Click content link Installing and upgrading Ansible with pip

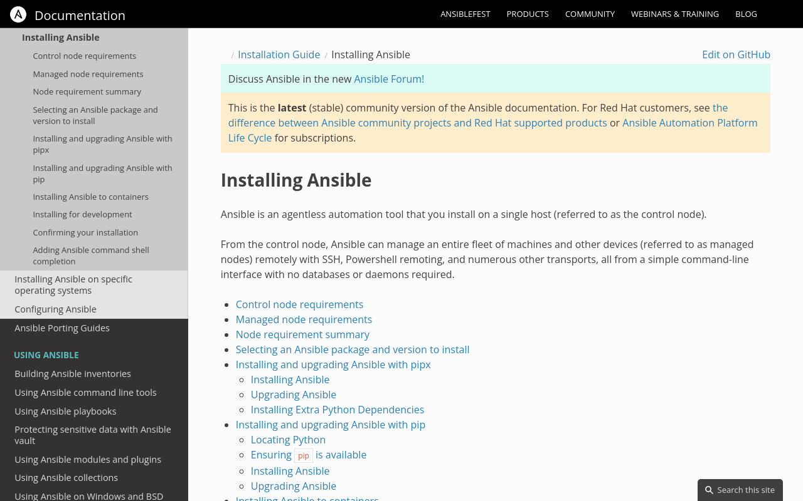click(x=331, y=425)
